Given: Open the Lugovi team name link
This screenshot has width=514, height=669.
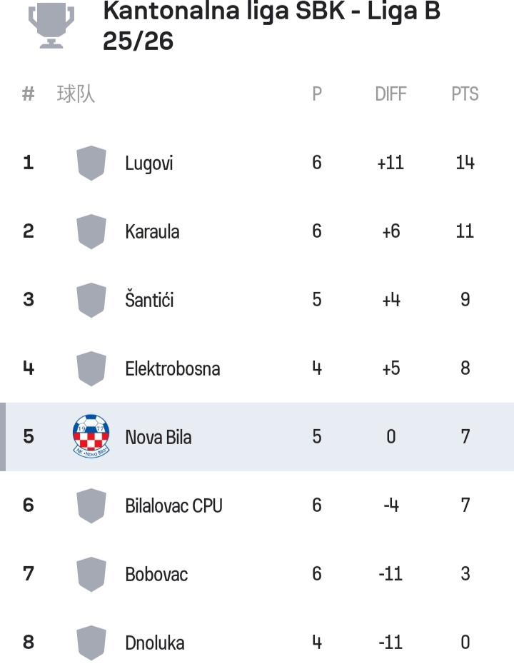Looking at the screenshot, I should (x=149, y=164).
